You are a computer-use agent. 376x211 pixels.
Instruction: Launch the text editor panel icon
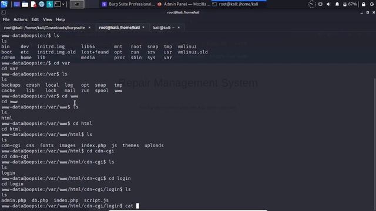click(x=33, y=4)
